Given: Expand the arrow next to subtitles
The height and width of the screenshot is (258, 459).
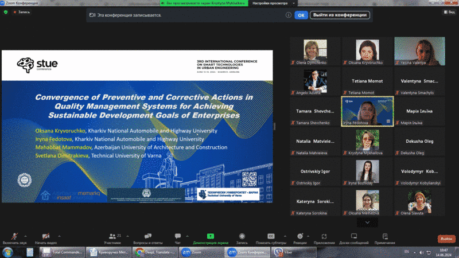Looking at the screenshot, I should (285, 236).
